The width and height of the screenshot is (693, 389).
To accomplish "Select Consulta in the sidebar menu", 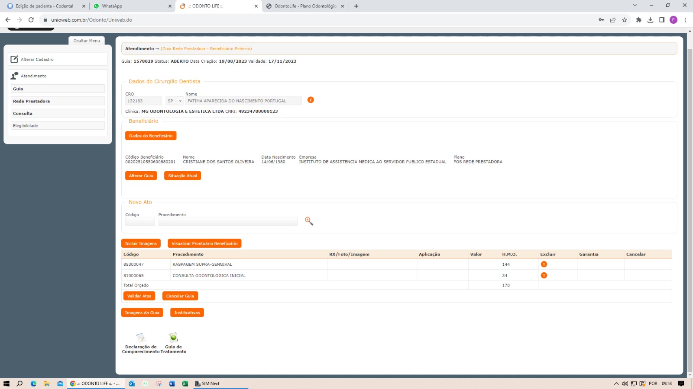I will pyautogui.click(x=58, y=113).
